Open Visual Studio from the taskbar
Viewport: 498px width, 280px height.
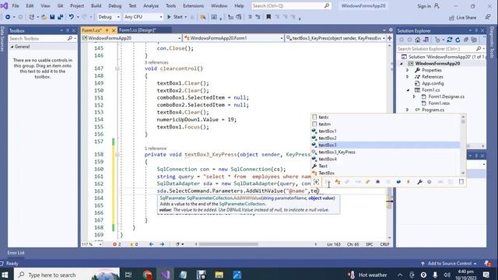tap(165, 275)
